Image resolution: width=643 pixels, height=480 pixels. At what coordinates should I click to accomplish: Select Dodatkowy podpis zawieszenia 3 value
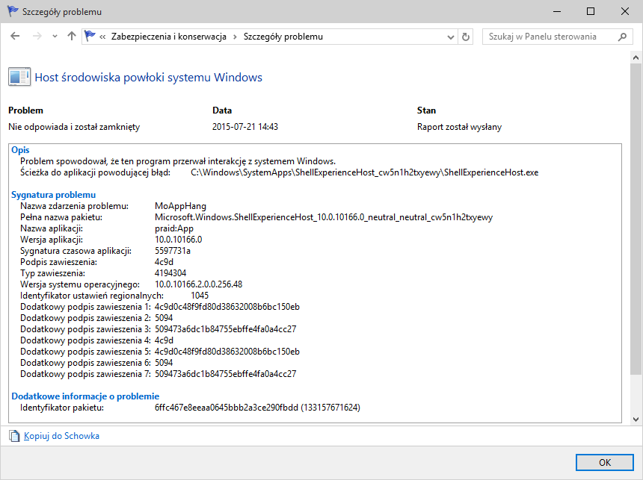click(226, 329)
